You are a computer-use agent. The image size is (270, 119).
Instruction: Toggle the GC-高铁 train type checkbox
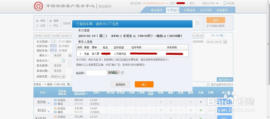[60, 42]
